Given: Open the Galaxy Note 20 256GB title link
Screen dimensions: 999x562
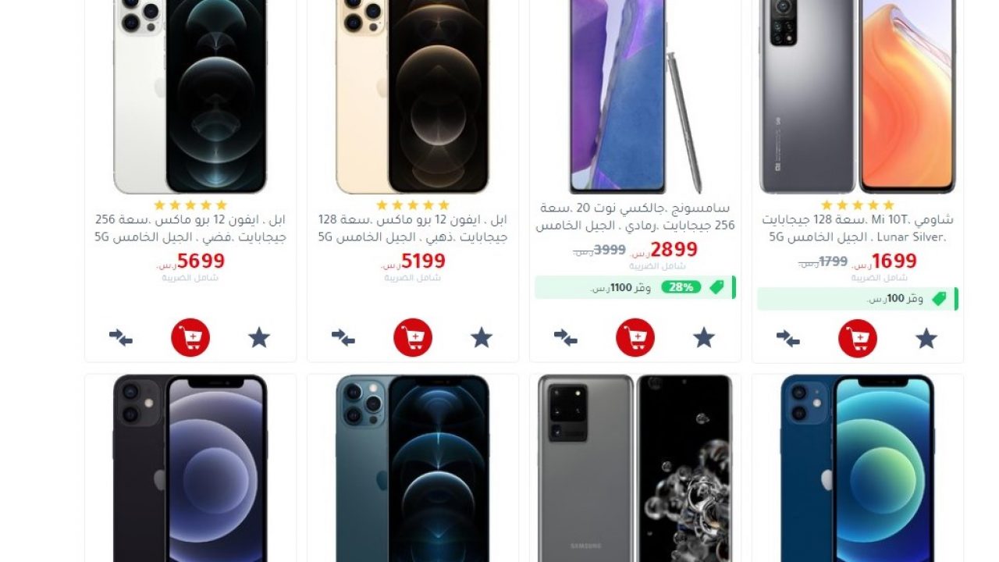Looking at the screenshot, I should pos(635,217).
